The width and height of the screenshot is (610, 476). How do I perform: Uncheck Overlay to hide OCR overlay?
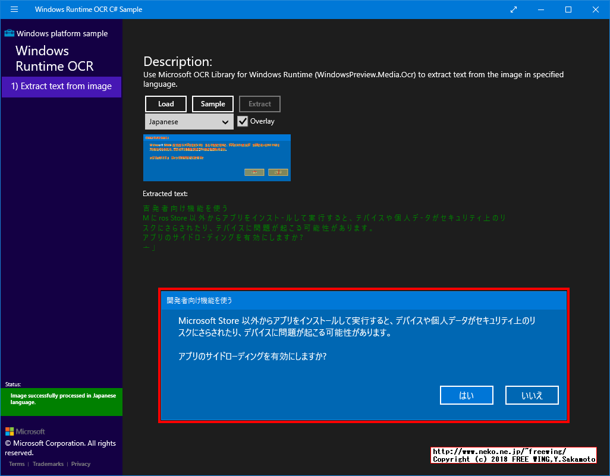click(x=242, y=121)
